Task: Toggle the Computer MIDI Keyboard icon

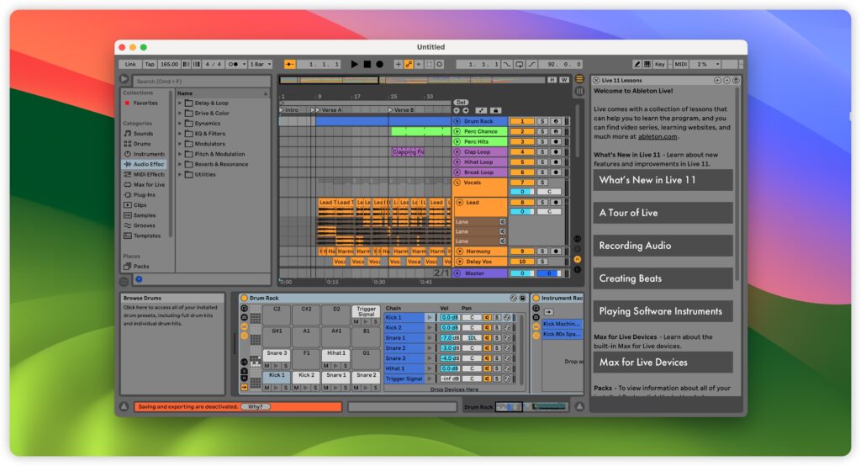Action: click(647, 64)
